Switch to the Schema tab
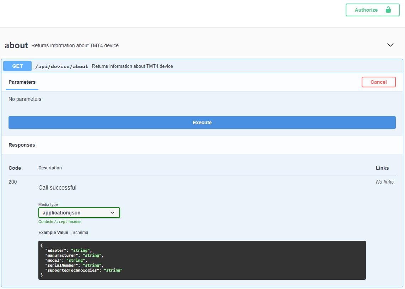The width and height of the screenshot is (405, 289). coord(80,233)
